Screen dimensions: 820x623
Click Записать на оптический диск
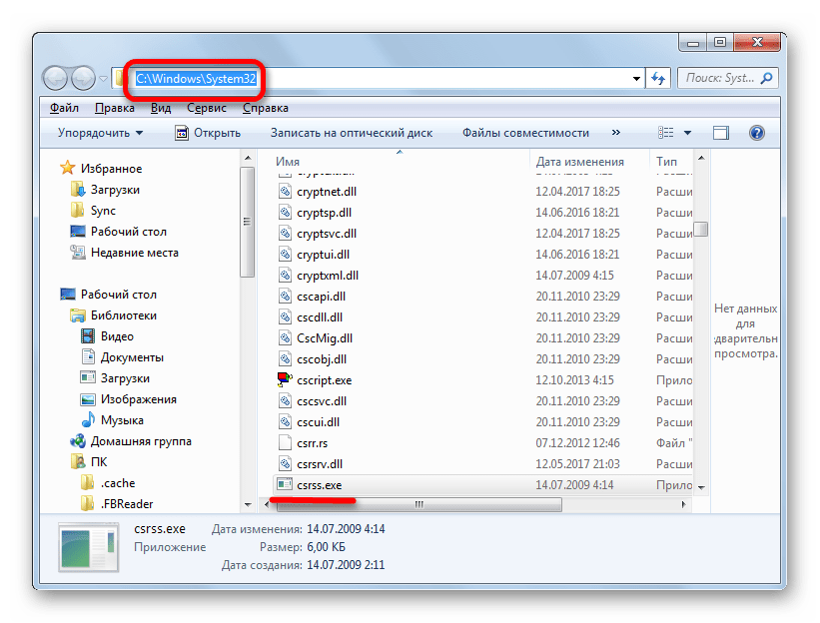pyautogui.click(x=352, y=133)
